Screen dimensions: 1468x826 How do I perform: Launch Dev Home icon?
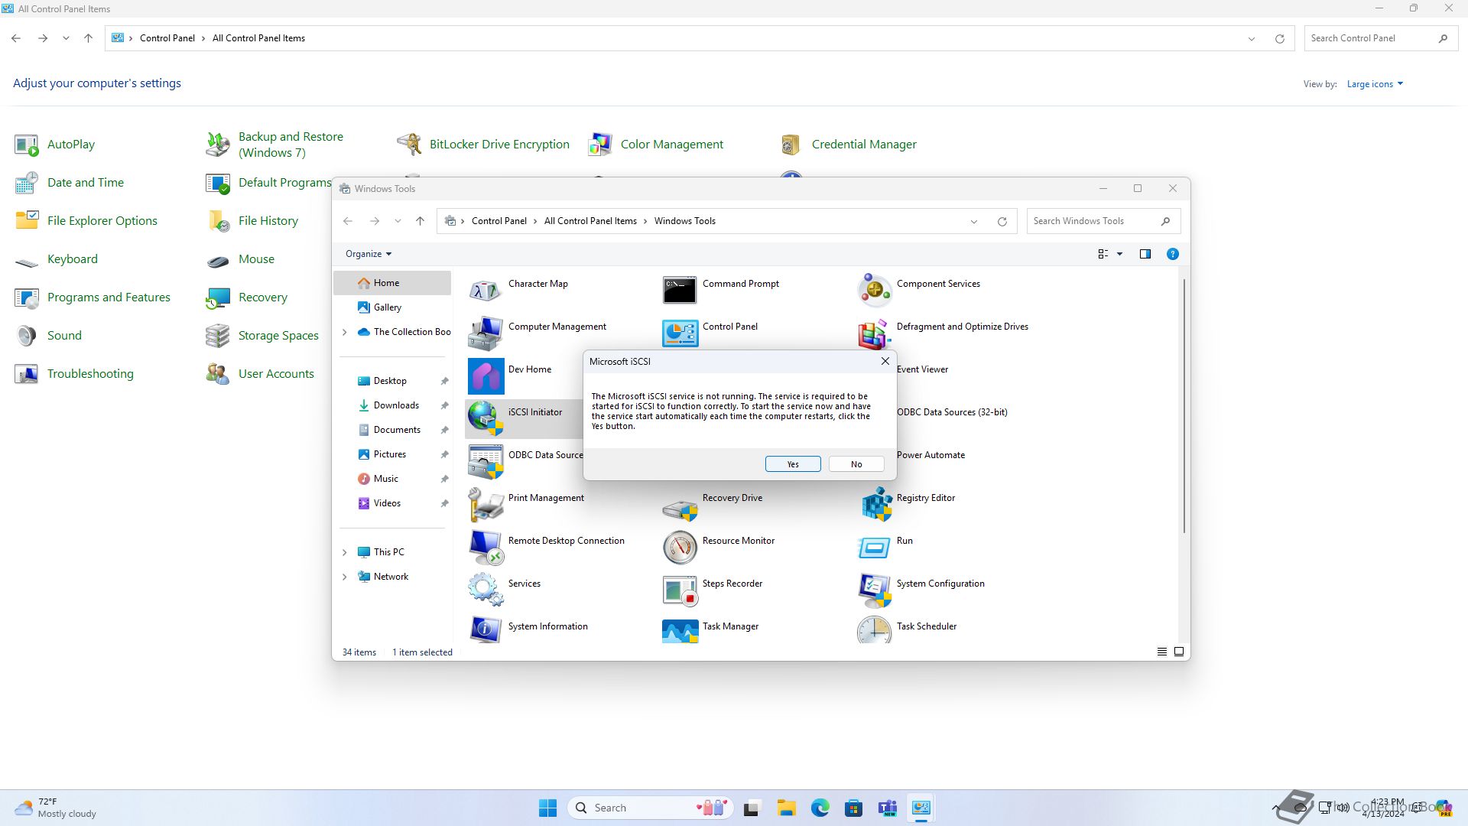coord(486,376)
